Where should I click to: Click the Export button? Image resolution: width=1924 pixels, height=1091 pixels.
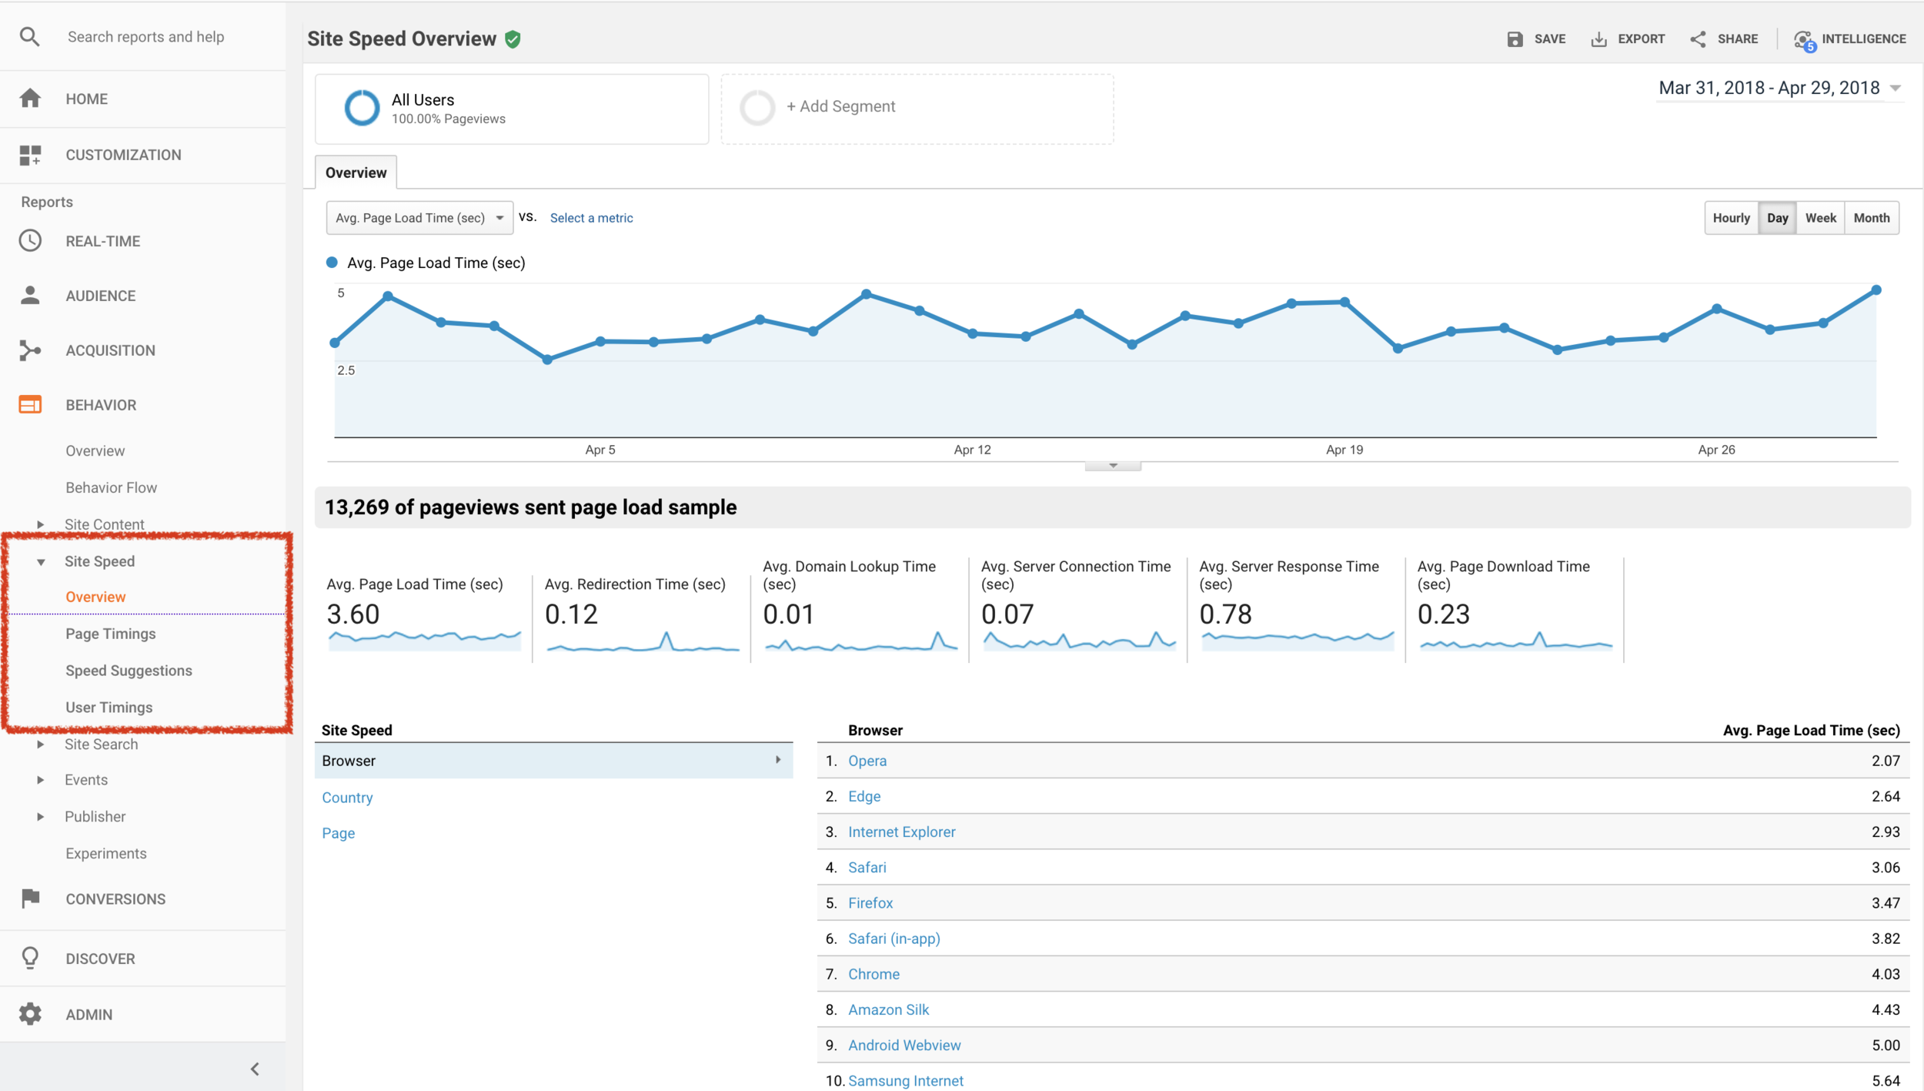1628,39
